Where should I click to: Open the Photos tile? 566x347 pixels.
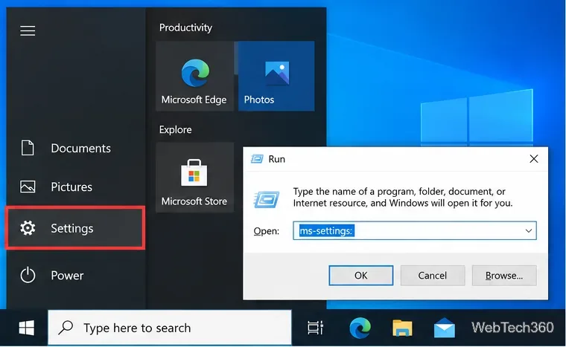(x=276, y=76)
